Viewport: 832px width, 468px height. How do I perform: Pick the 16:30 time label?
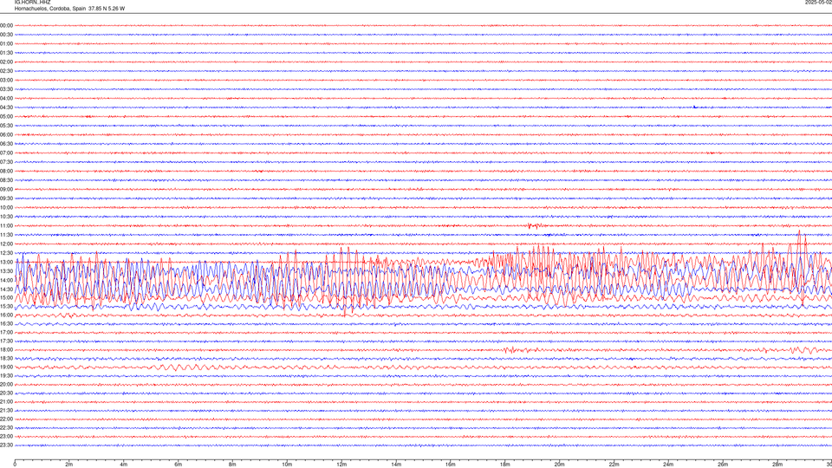coord(6,323)
